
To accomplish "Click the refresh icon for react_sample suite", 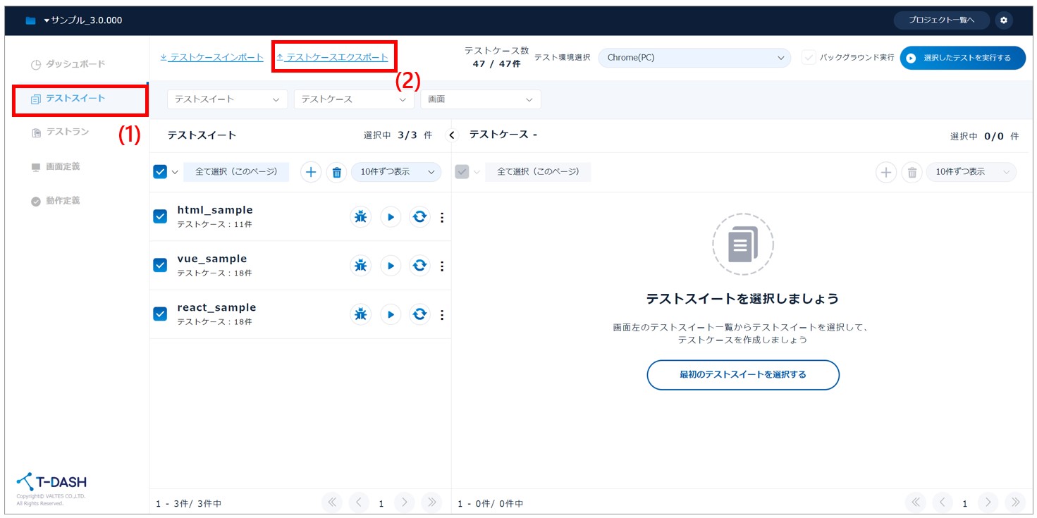I will tap(419, 314).
